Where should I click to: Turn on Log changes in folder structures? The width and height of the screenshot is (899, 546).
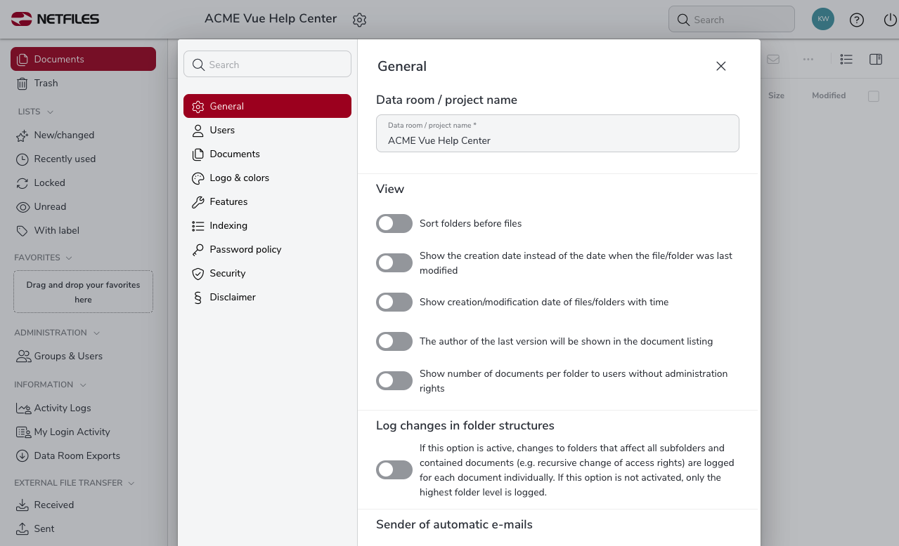point(394,470)
